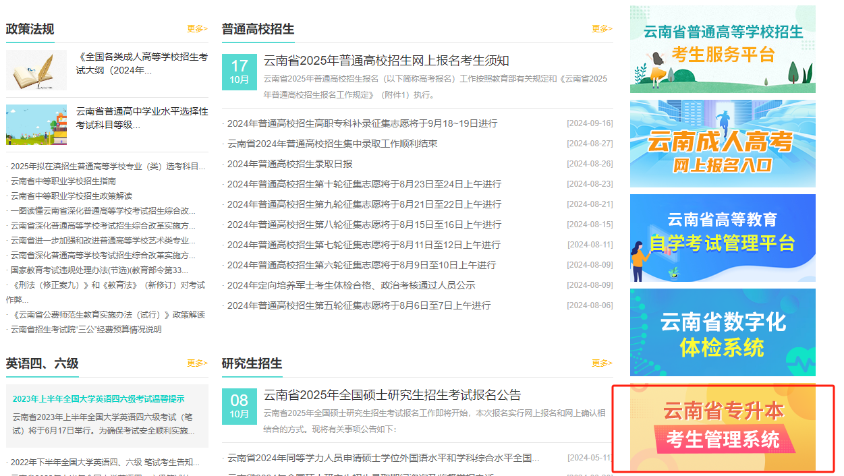Click the 17 10月 date badge

(240, 72)
